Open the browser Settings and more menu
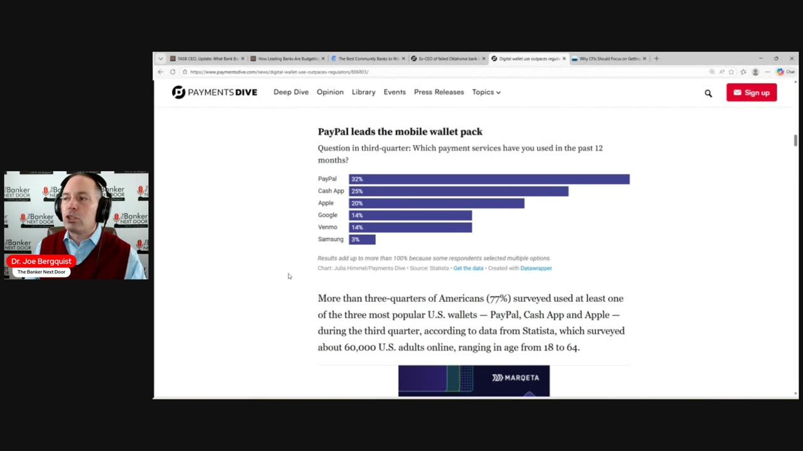The height and width of the screenshot is (451, 803). [x=767, y=72]
